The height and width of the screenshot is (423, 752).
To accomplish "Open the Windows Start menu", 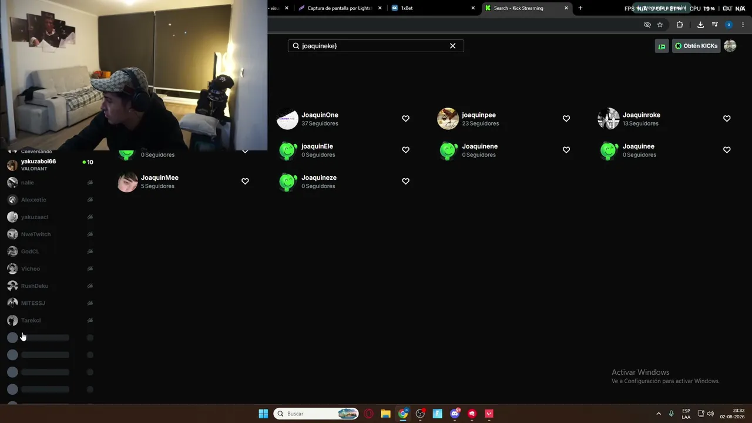I will 263,414.
